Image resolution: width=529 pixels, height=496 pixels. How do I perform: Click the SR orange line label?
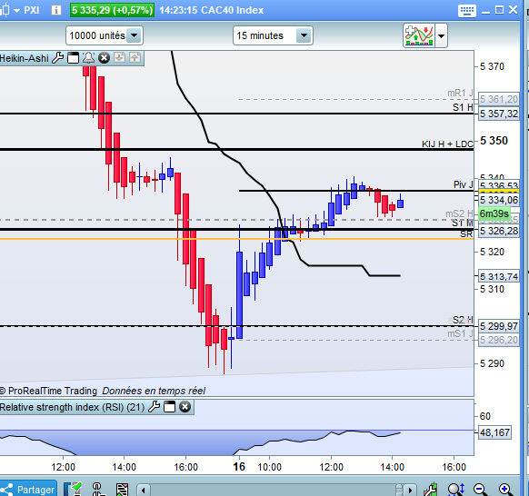tap(466, 234)
